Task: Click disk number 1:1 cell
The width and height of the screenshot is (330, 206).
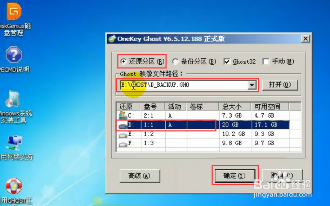Action: click(x=148, y=125)
